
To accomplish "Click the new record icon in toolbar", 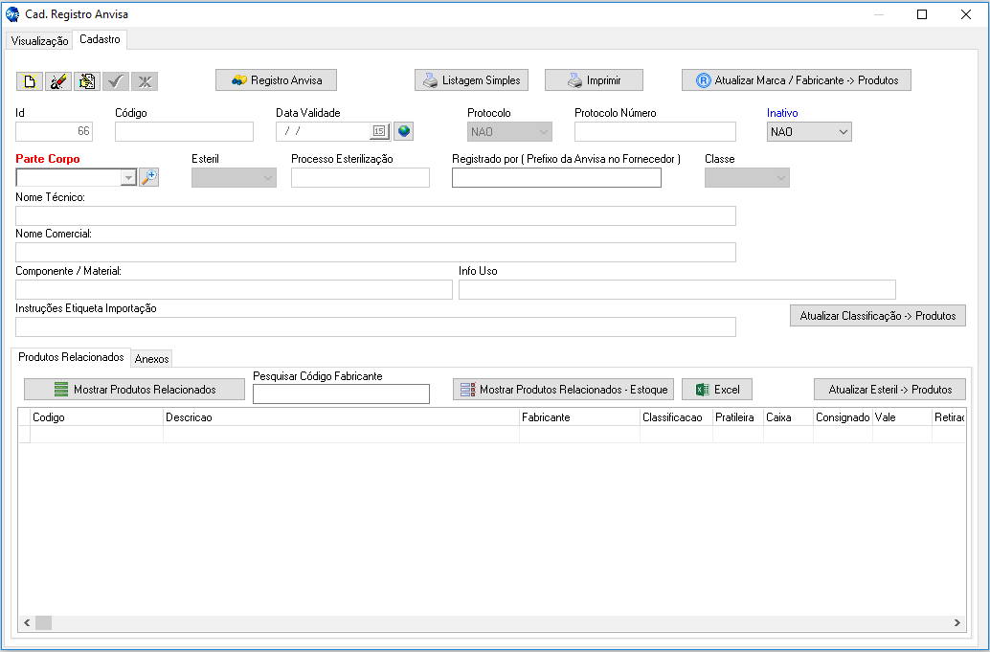I will click(x=30, y=81).
